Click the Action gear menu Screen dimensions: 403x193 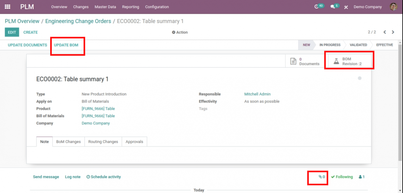pos(179,32)
